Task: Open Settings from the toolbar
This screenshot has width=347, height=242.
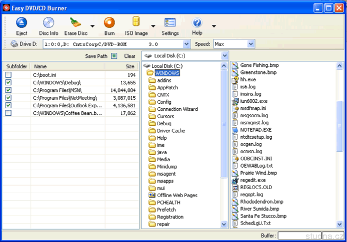Action: [170, 23]
